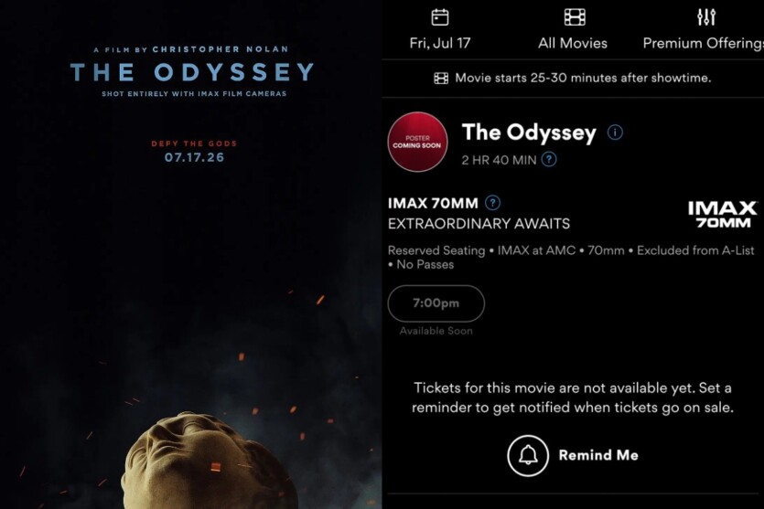
Task: Click the Remind Me label
Action: coord(598,455)
